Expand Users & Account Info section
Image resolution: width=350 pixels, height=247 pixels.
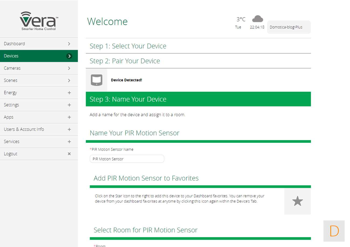click(x=69, y=129)
